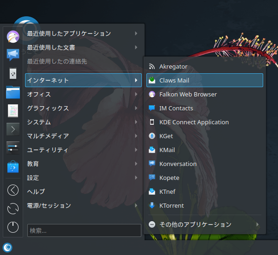Launch KTorrent entry text

[171, 206]
